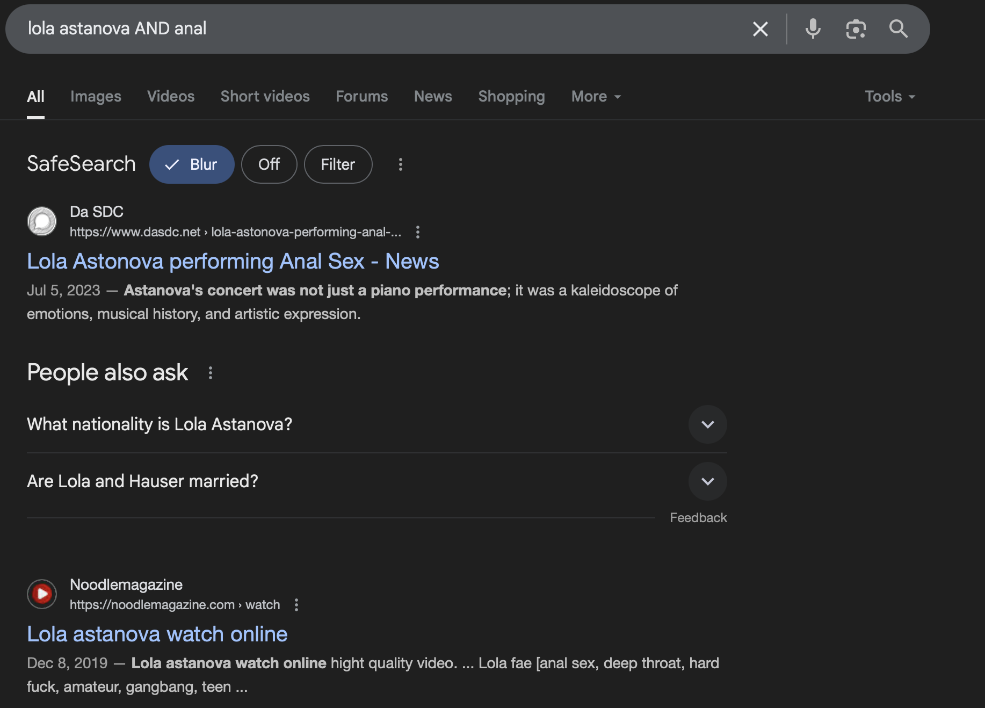Viewport: 985px width, 708px height.
Task: Clear the search box with X icon
Action: pyautogui.click(x=760, y=29)
